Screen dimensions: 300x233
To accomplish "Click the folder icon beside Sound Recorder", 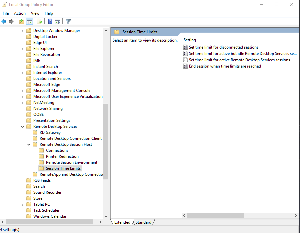I will click(x=29, y=192).
